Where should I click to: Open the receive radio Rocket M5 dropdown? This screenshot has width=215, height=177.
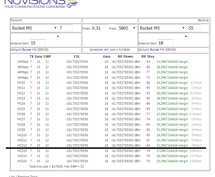[x=162, y=28]
